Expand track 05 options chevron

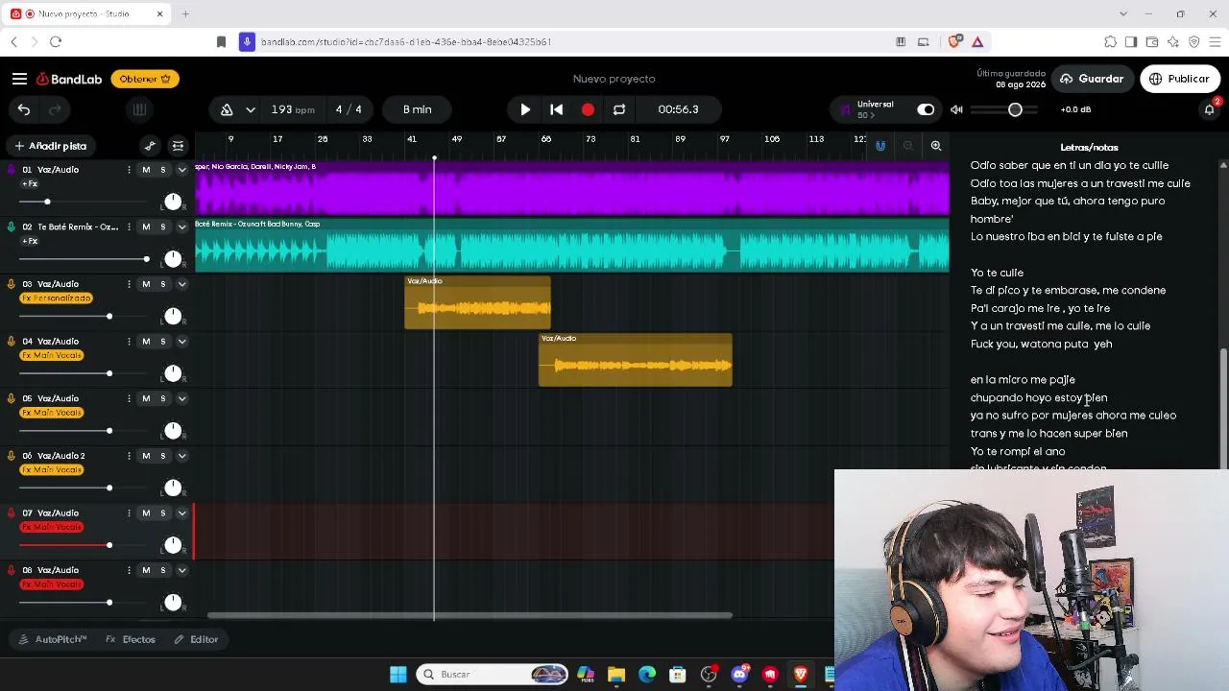click(x=181, y=398)
